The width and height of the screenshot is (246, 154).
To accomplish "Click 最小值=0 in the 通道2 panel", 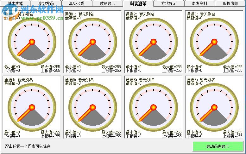I will pyautogui.click(x=134, y=67).
